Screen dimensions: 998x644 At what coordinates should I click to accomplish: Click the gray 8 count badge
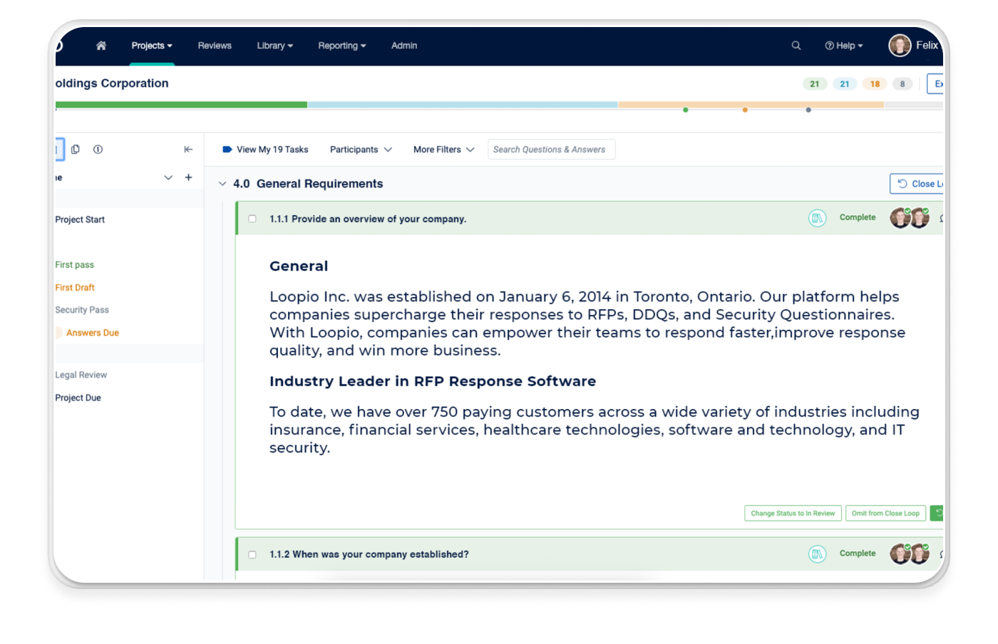point(902,84)
